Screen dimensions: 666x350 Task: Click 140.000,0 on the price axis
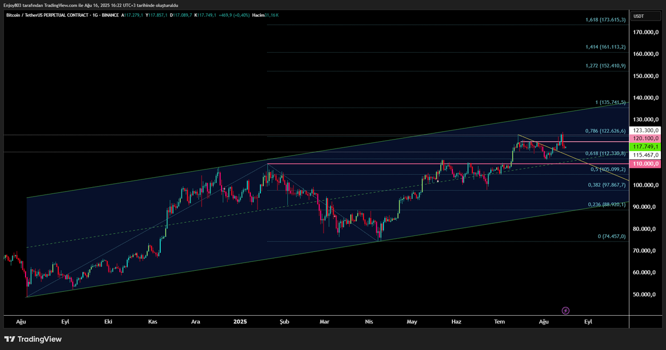pyautogui.click(x=645, y=97)
